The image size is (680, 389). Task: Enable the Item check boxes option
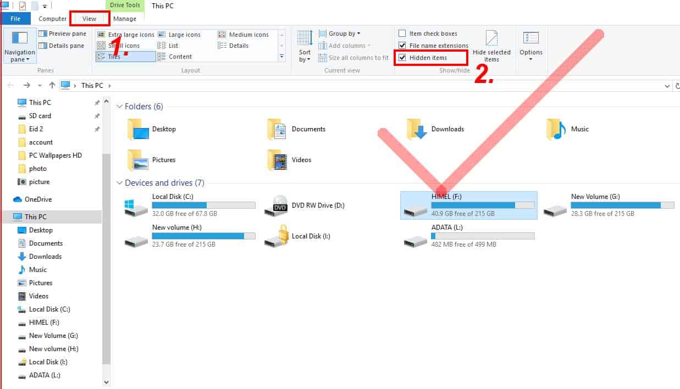[403, 33]
